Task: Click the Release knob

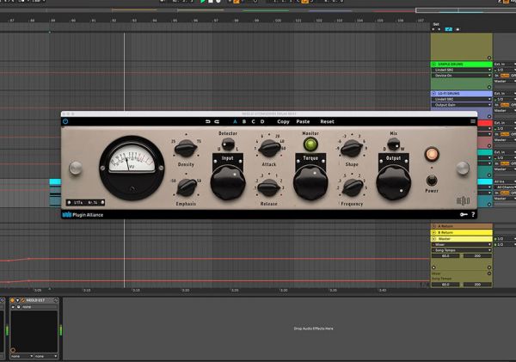Action: point(269,187)
